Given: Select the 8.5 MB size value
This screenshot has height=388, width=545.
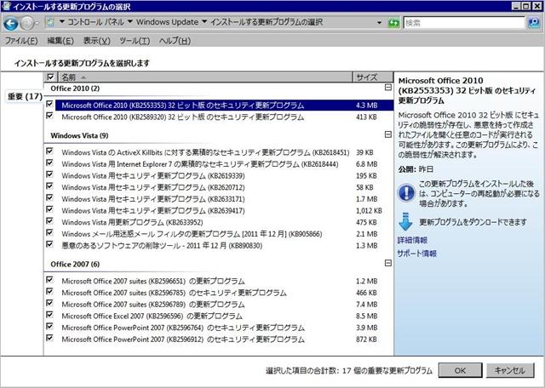Looking at the screenshot, I should click(366, 316).
